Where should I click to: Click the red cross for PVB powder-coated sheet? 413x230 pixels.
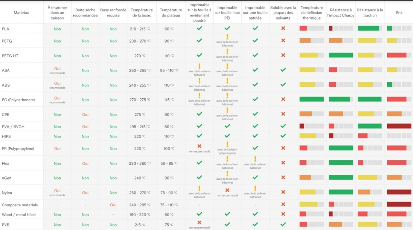point(199,222)
